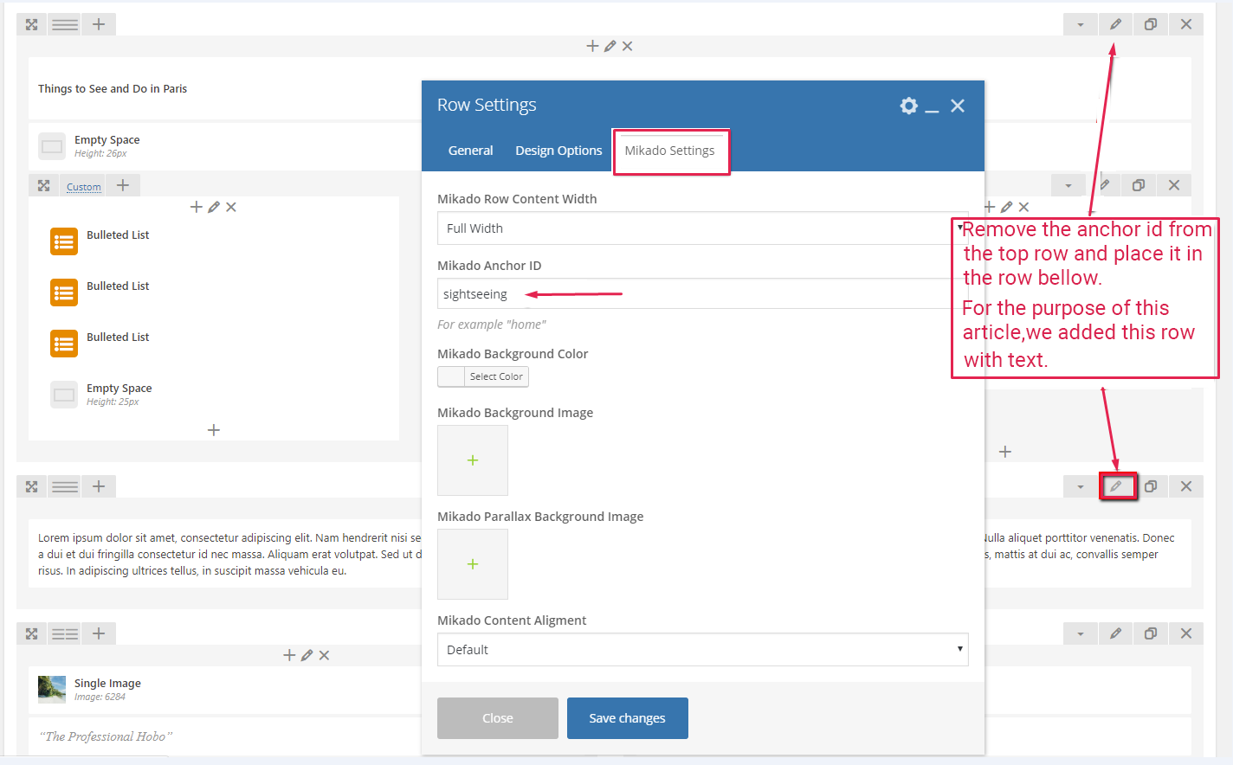This screenshot has height=765, width=1233.
Task: Edit the top row with pencil icon
Action: click(1115, 24)
